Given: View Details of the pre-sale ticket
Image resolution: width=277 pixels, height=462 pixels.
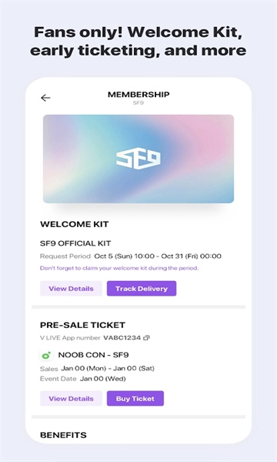Looking at the screenshot, I should (71, 399).
